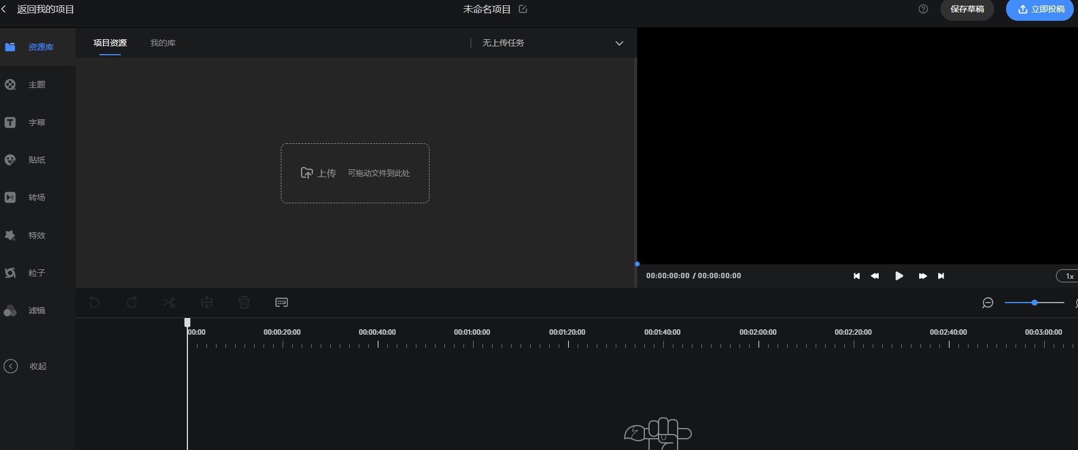Click the trash delete icon
The width and height of the screenshot is (1078, 450).
click(244, 303)
